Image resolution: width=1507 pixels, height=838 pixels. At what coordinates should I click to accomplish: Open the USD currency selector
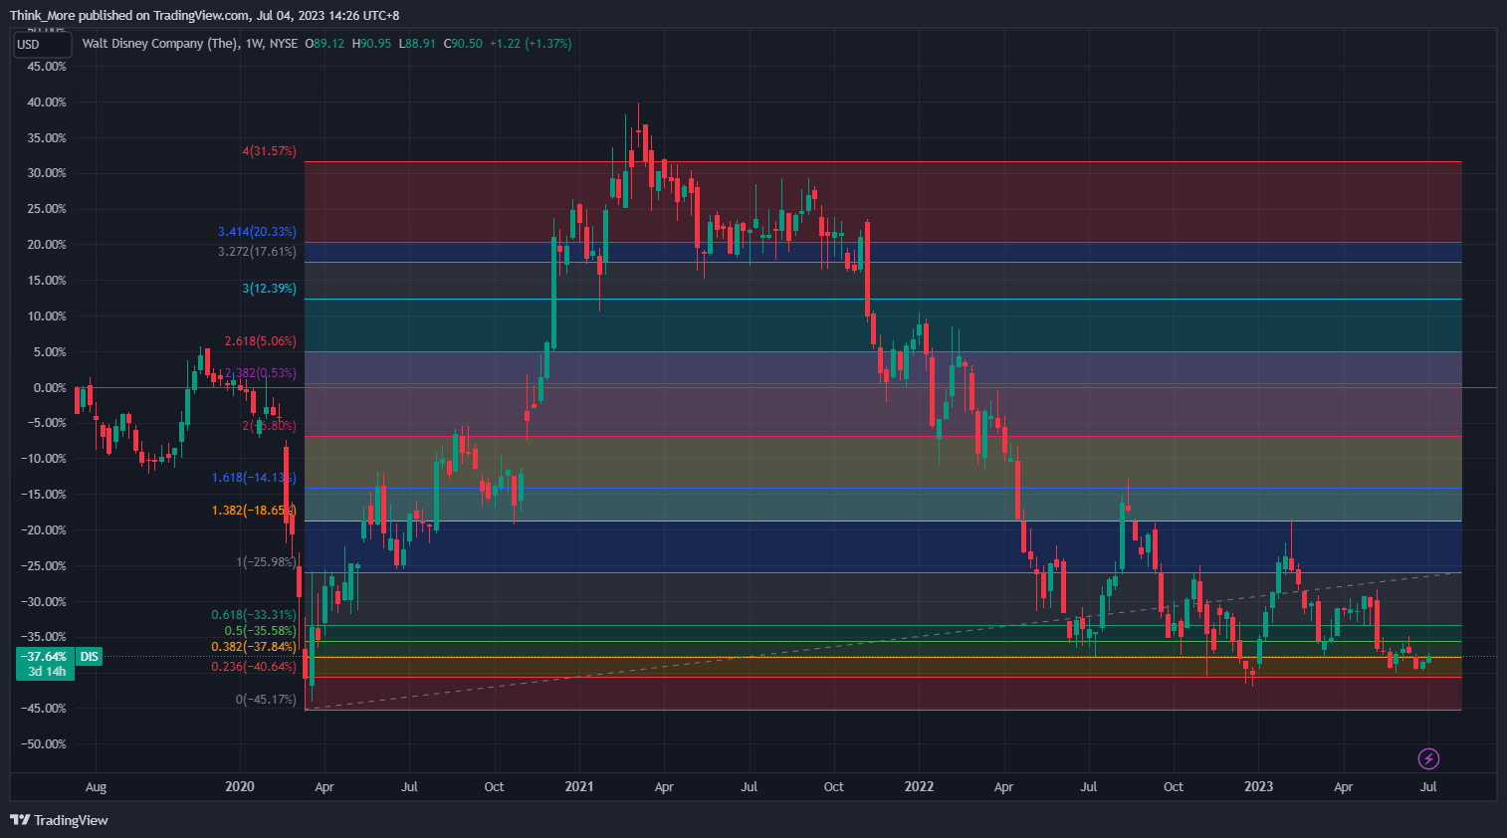coord(42,45)
